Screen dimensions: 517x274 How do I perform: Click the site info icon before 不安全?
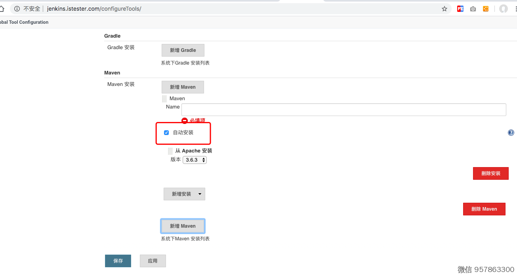click(x=17, y=9)
